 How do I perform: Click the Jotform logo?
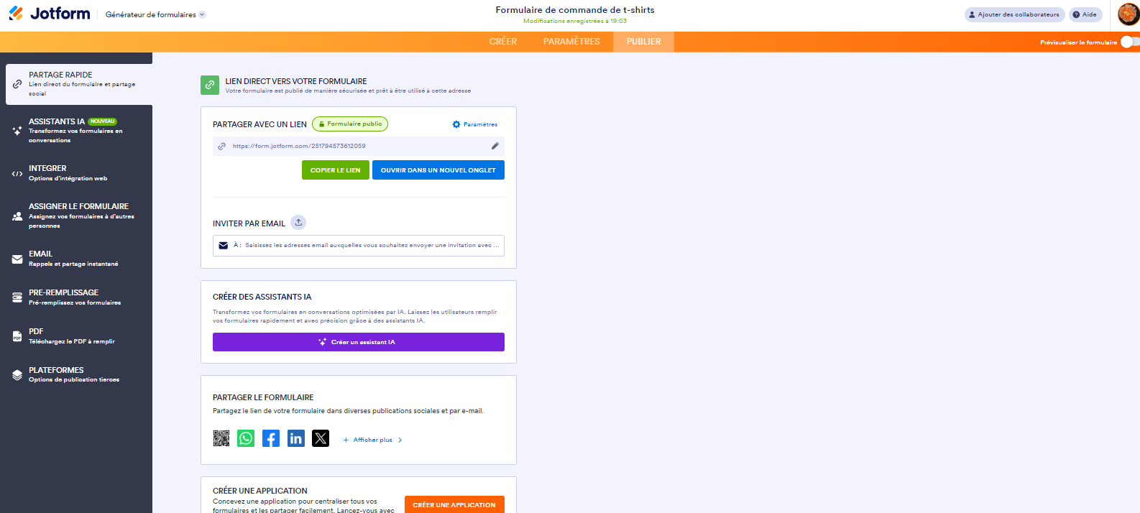(50, 14)
